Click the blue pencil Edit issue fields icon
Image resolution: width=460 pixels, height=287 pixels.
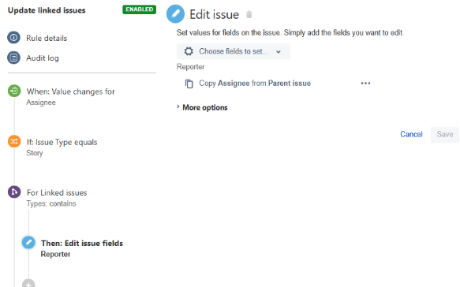coord(28,243)
